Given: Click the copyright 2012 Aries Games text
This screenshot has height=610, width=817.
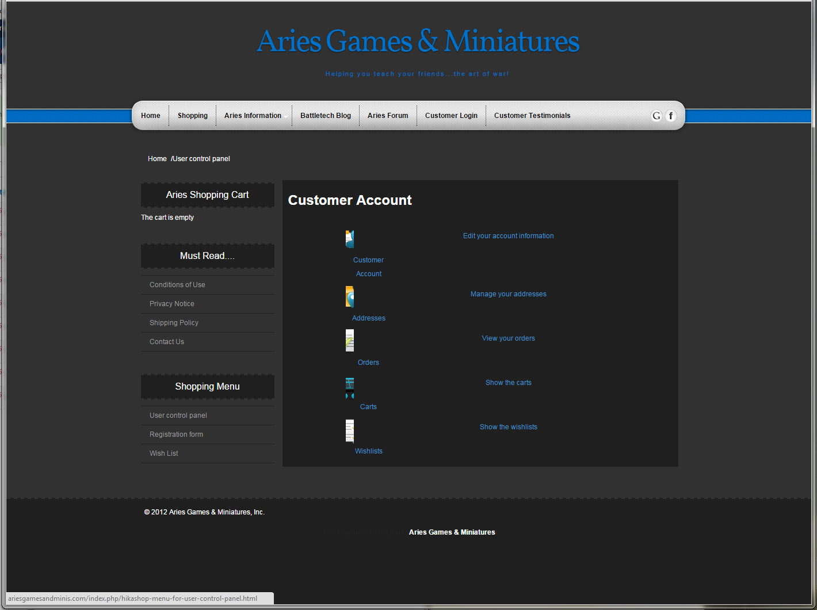Looking at the screenshot, I should (204, 512).
